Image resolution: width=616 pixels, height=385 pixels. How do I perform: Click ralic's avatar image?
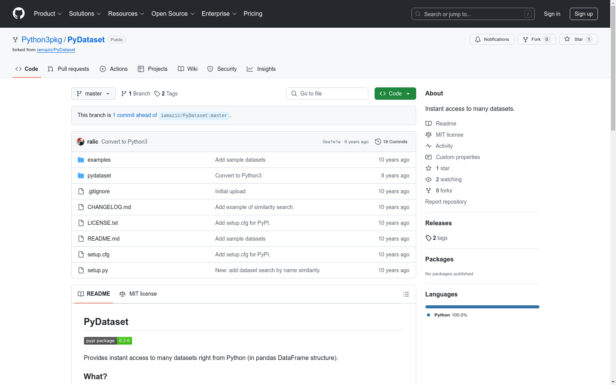80,142
